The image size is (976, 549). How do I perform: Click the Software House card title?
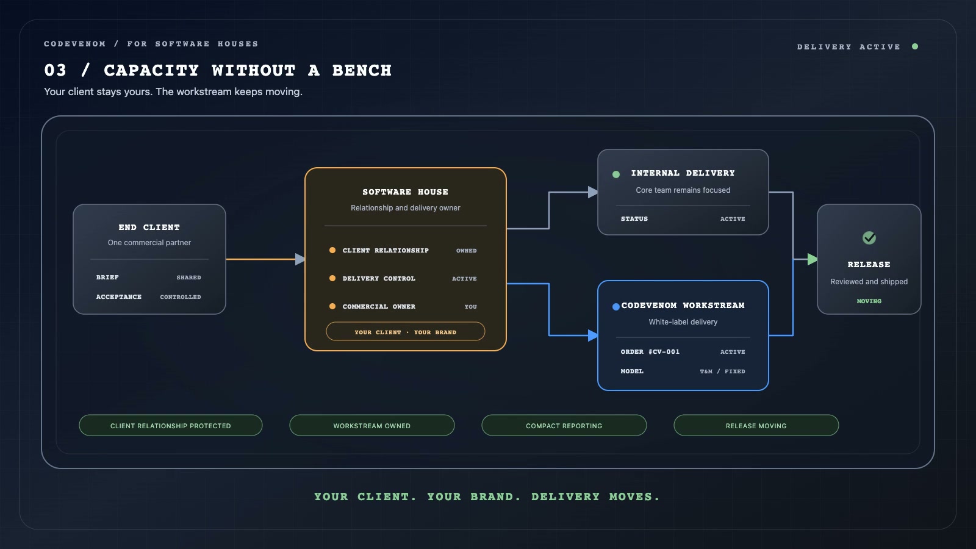[406, 192]
